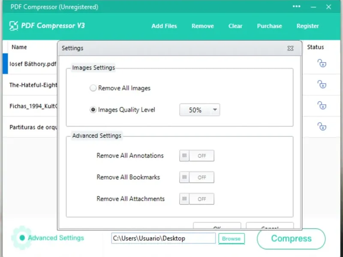343x257 pixels.
Task: Click the Compress button
Action: tap(291, 239)
